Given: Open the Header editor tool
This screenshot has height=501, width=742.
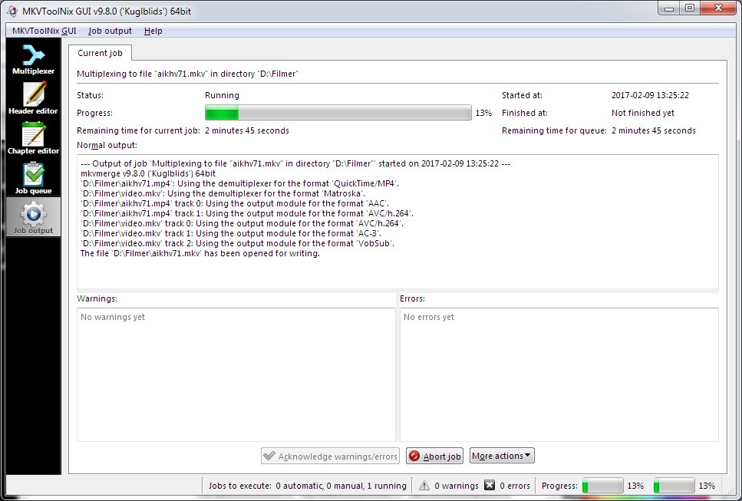Looking at the screenshot, I should (33, 98).
